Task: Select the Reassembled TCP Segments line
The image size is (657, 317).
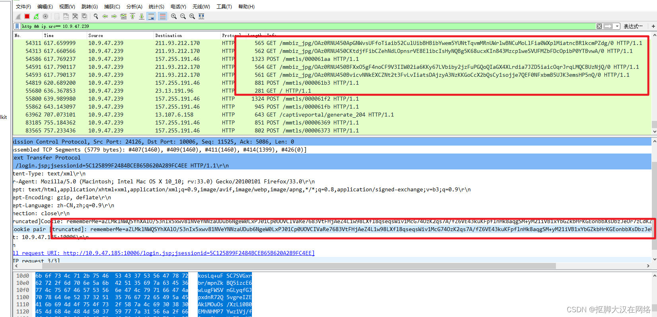Action: click(332, 150)
